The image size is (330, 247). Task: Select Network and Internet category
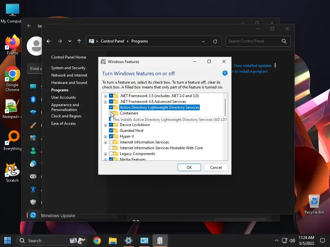(69, 75)
